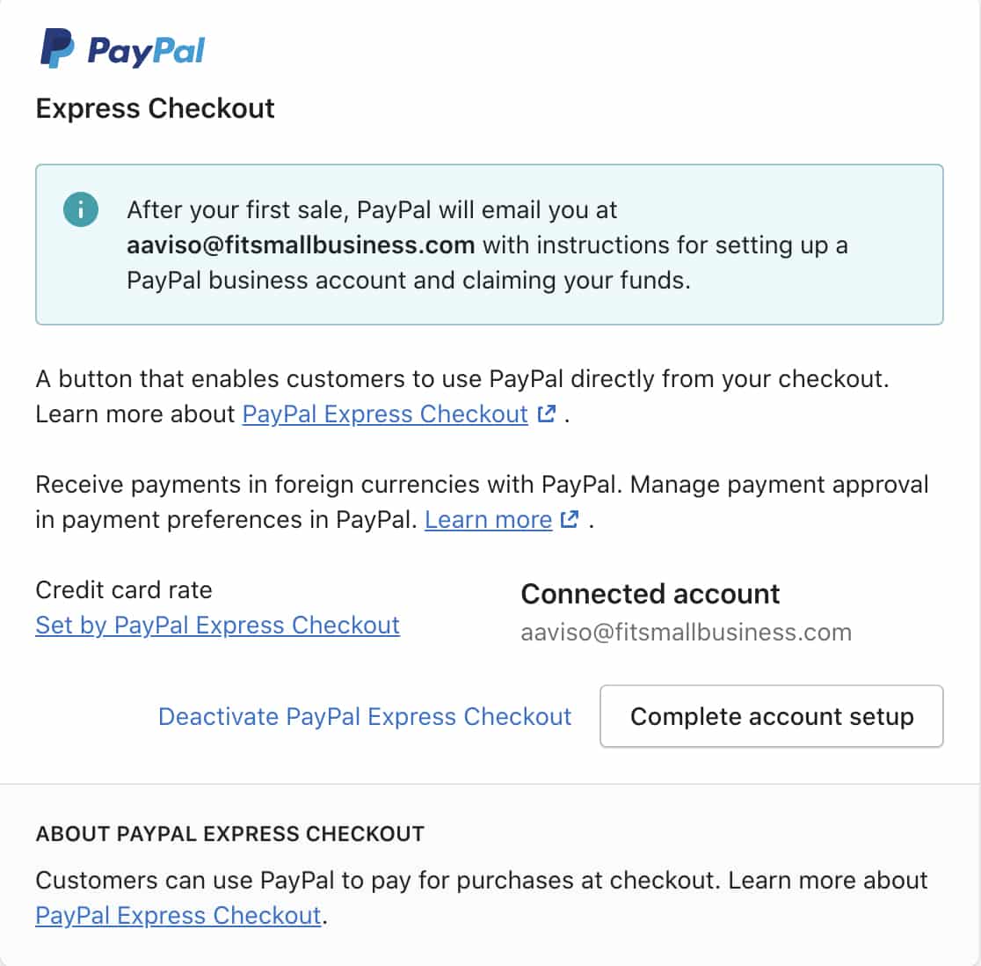This screenshot has height=966, width=981.
Task: Click the 'After your first sale' banner text
Action: [x=487, y=245]
